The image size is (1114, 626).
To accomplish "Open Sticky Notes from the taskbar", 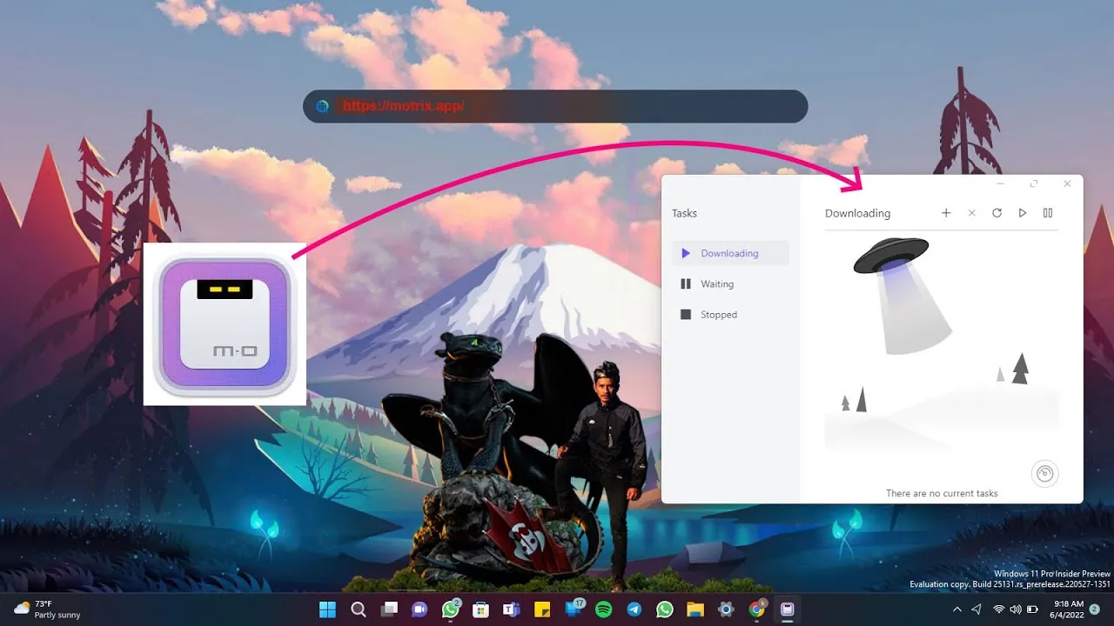I will 541,609.
